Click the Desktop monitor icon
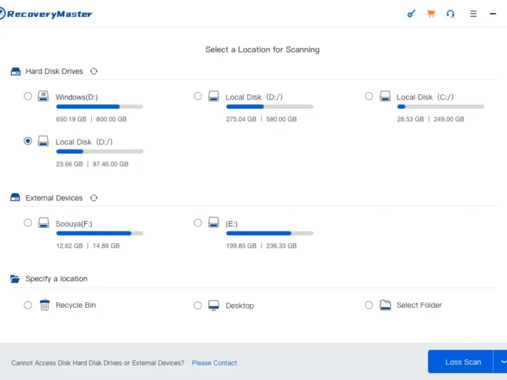 tap(214, 305)
